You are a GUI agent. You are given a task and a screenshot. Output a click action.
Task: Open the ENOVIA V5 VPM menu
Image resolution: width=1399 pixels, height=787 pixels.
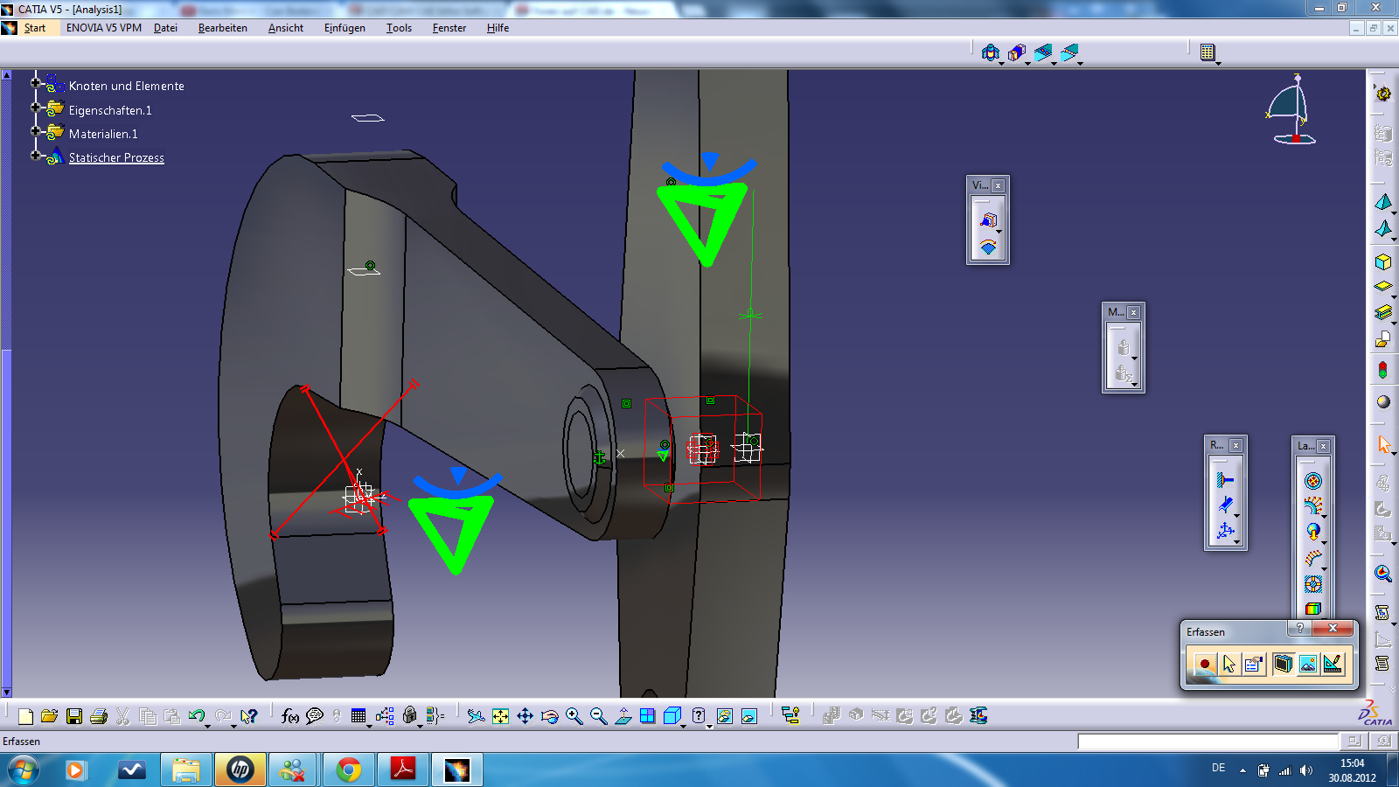104,28
